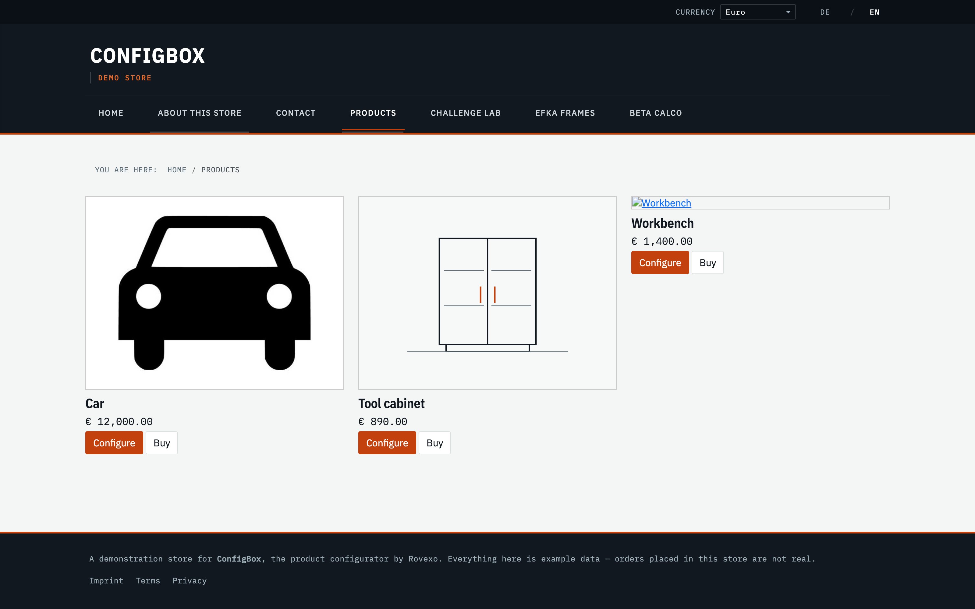Click the Workbench product heading
Image resolution: width=975 pixels, height=609 pixels.
[662, 223]
